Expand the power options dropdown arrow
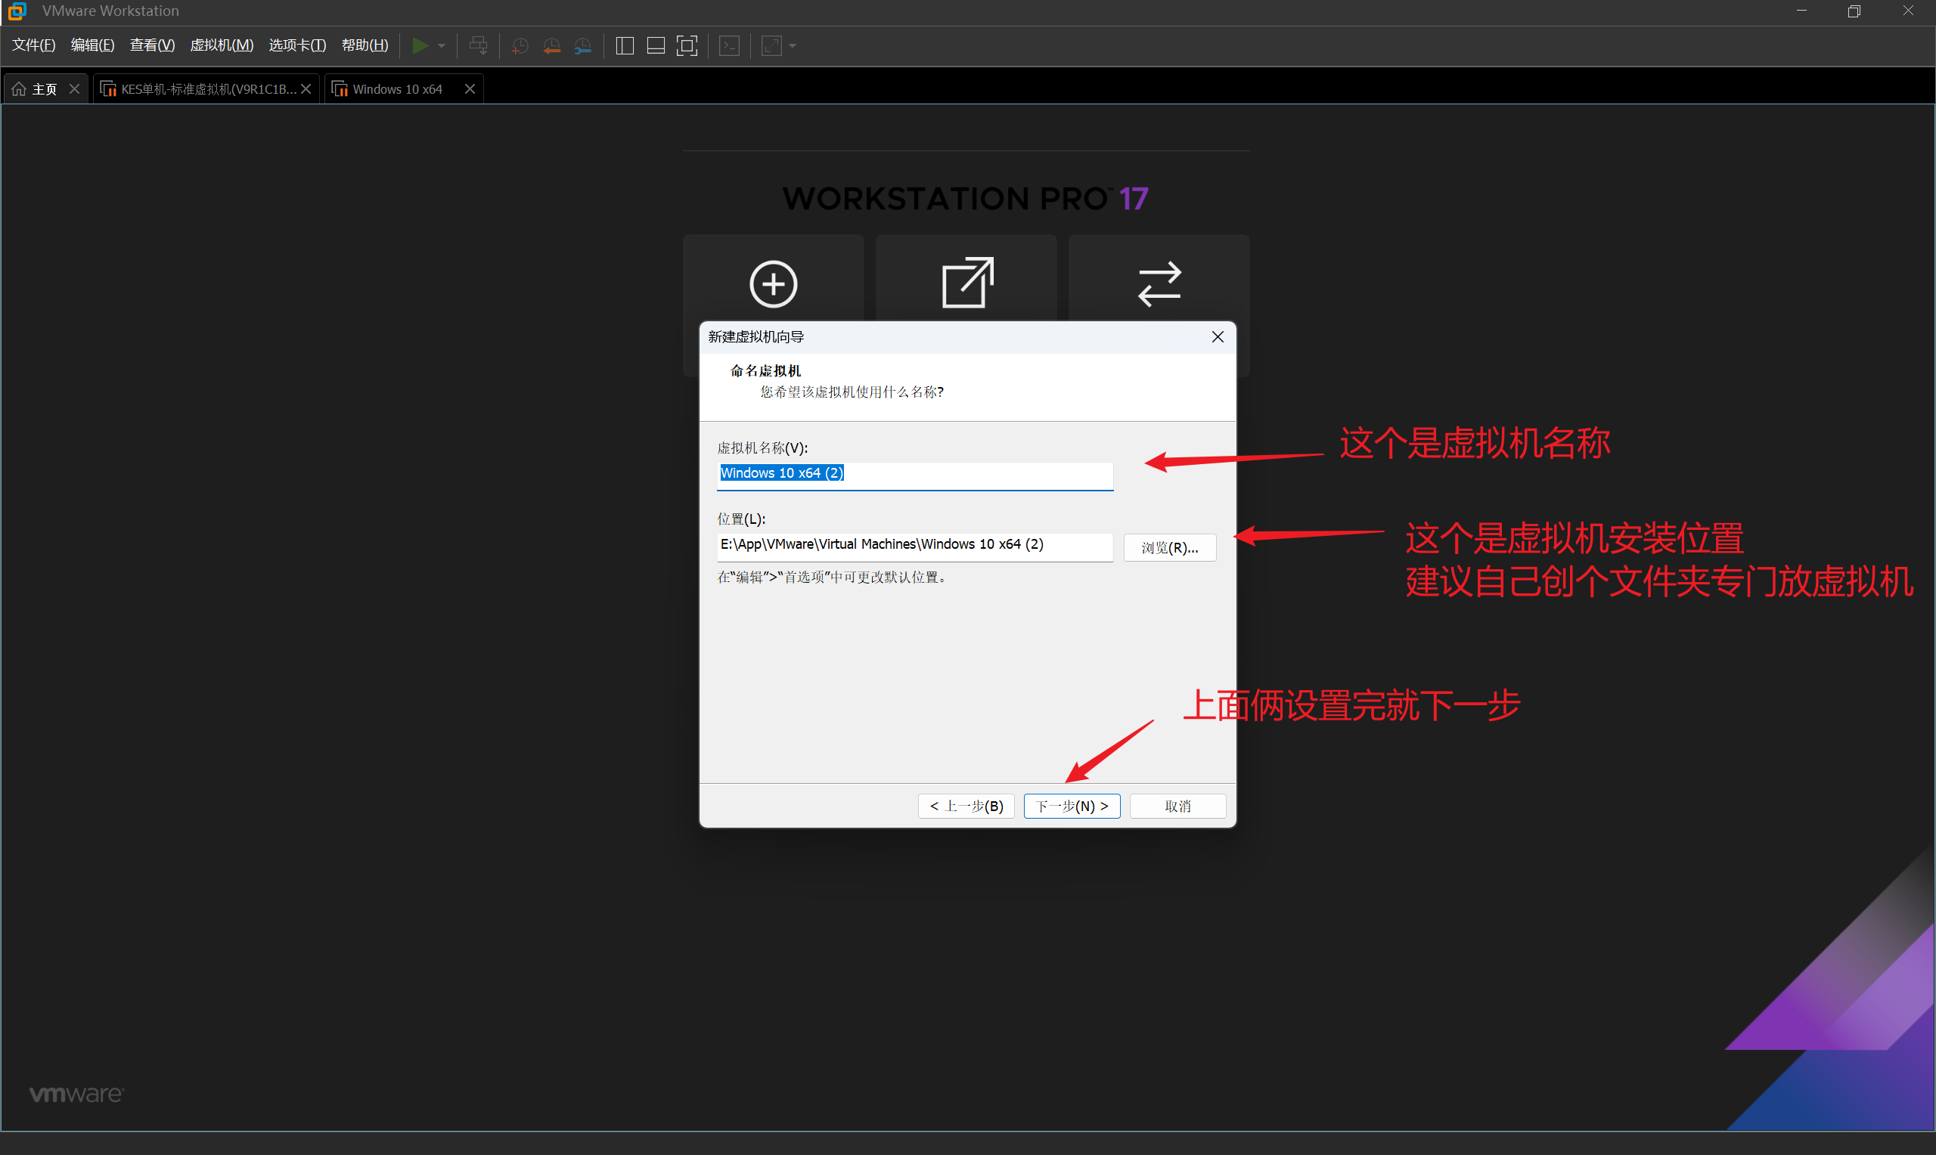This screenshot has height=1155, width=1936. click(442, 46)
